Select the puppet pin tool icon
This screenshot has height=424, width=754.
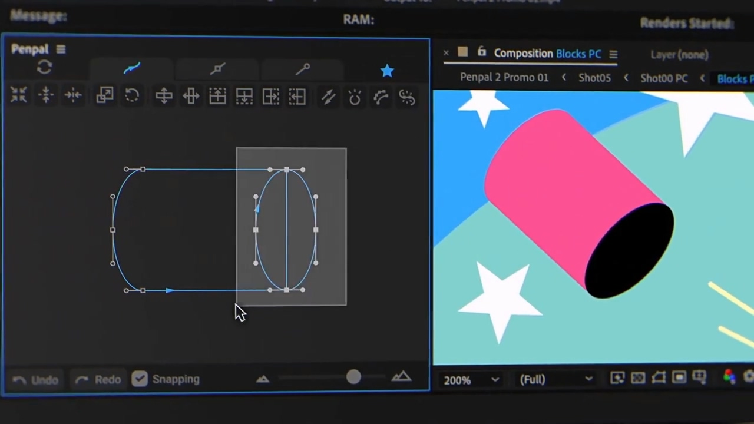303,69
